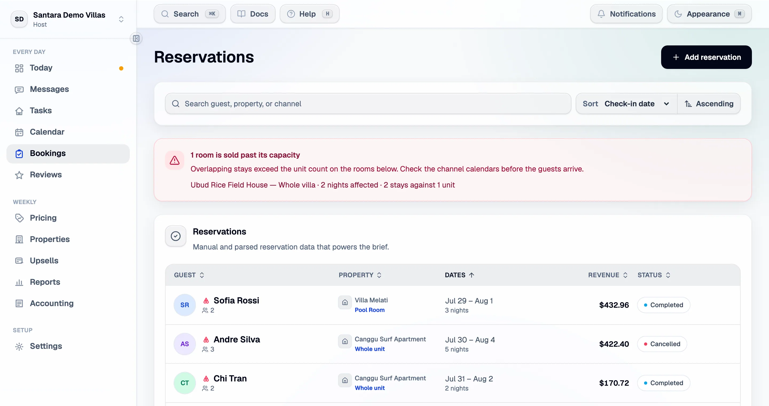Open the Docs button

pos(253,14)
